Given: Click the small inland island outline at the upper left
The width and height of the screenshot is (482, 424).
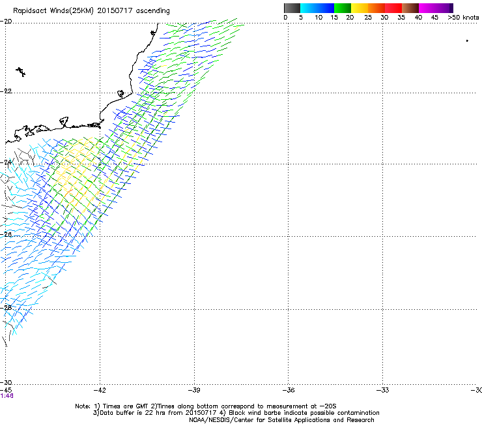Looking at the screenshot, I should click(21, 72).
